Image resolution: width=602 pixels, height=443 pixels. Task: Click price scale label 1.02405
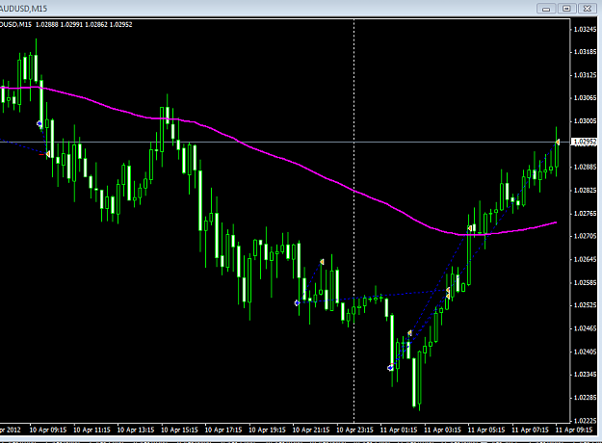[x=585, y=352]
